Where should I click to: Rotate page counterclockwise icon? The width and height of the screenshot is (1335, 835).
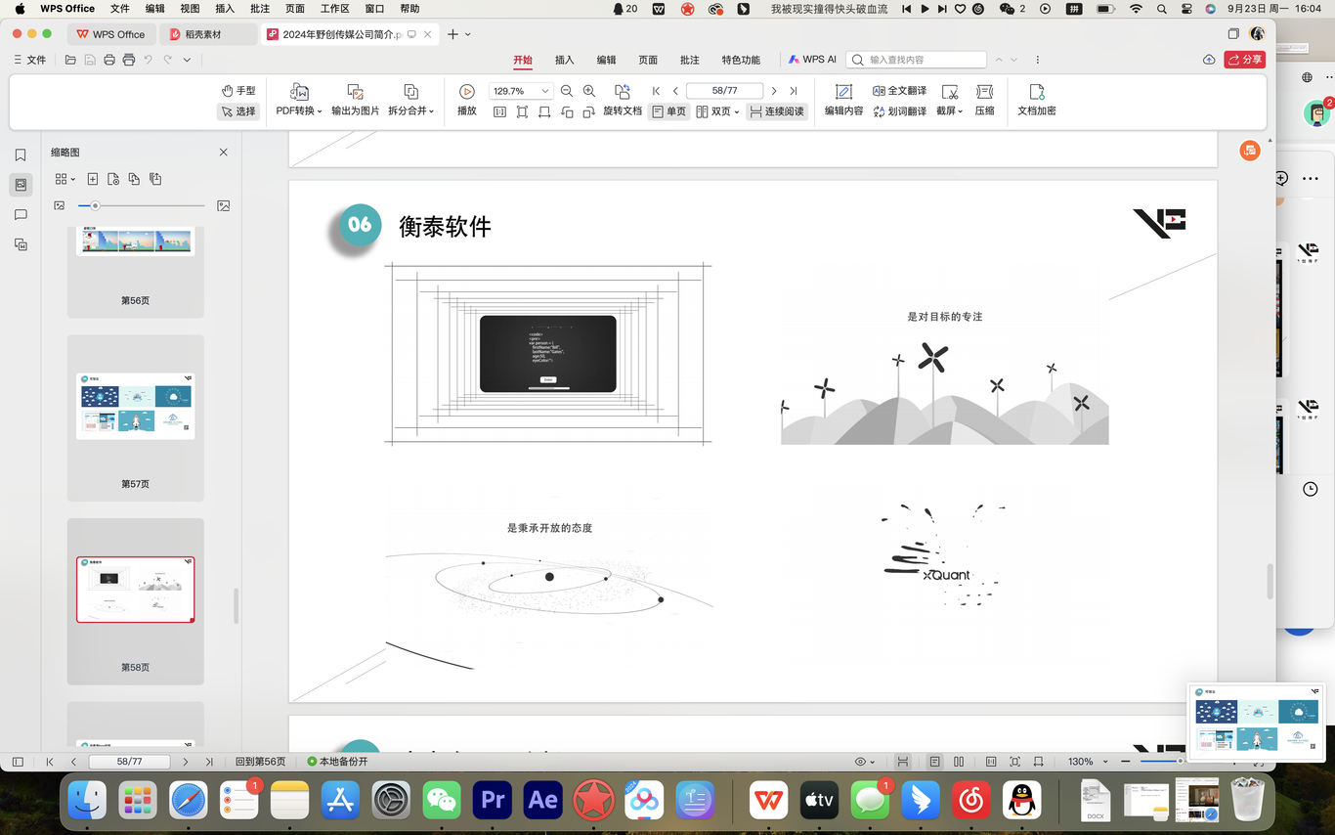(x=567, y=112)
